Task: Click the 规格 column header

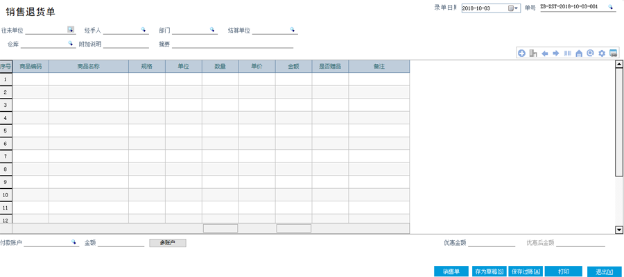Action: click(x=147, y=67)
